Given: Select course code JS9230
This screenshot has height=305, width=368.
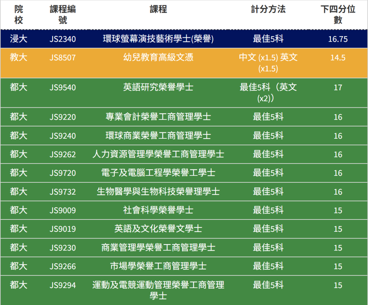Looking at the screenshot, I should point(63,248).
